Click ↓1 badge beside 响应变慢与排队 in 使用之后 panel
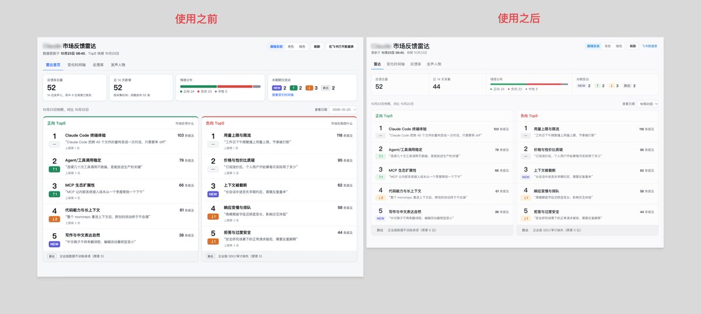The width and height of the screenshot is (701, 314). click(526, 198)
